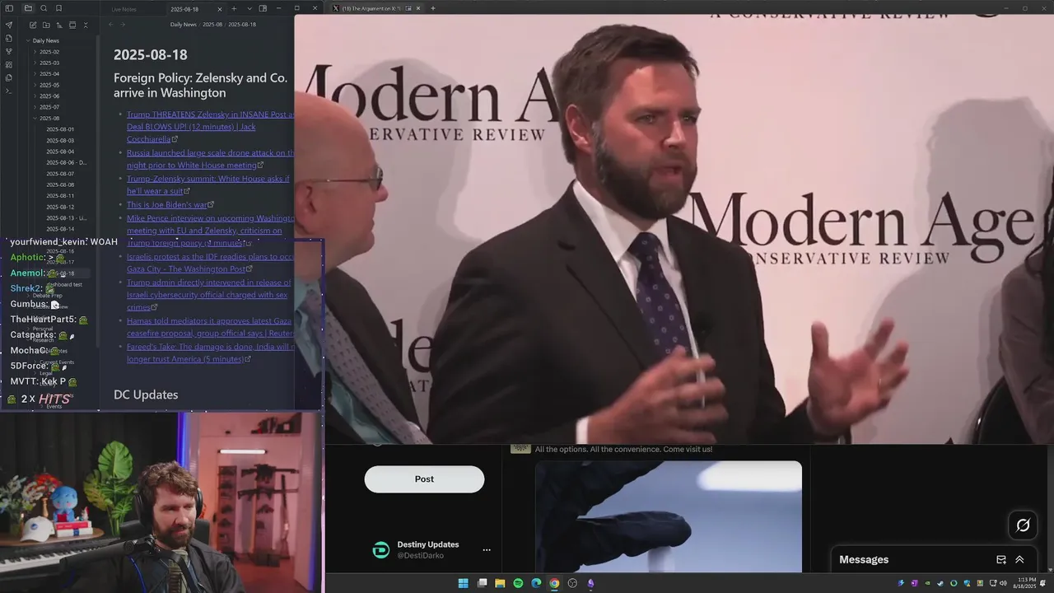This screenshot has width=1054, height=593.
Task: Expand the 2025-04 folder
Action: [49, 74]
